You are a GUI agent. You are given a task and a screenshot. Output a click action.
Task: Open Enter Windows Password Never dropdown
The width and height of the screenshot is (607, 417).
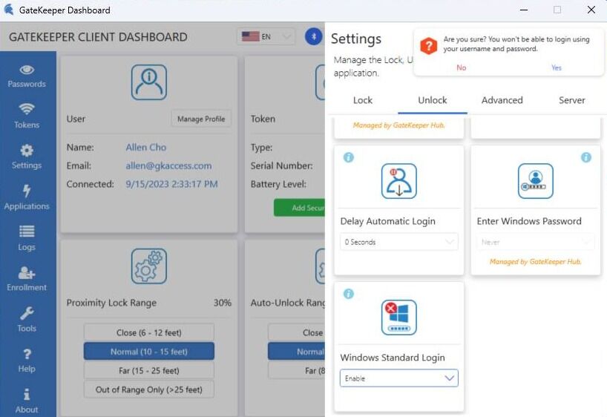click(x=536, y=242)
